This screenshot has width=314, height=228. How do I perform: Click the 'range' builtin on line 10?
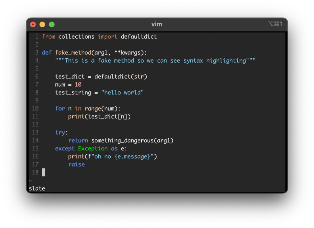[93, 109]
